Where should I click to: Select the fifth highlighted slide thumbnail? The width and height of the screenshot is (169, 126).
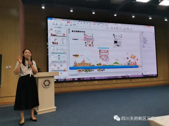click(x=59, y=67)
